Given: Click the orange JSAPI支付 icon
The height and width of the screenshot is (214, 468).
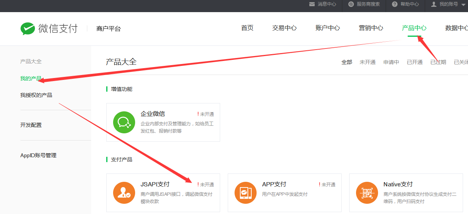Looking at the screenshot, I should (x=124, y=193).
